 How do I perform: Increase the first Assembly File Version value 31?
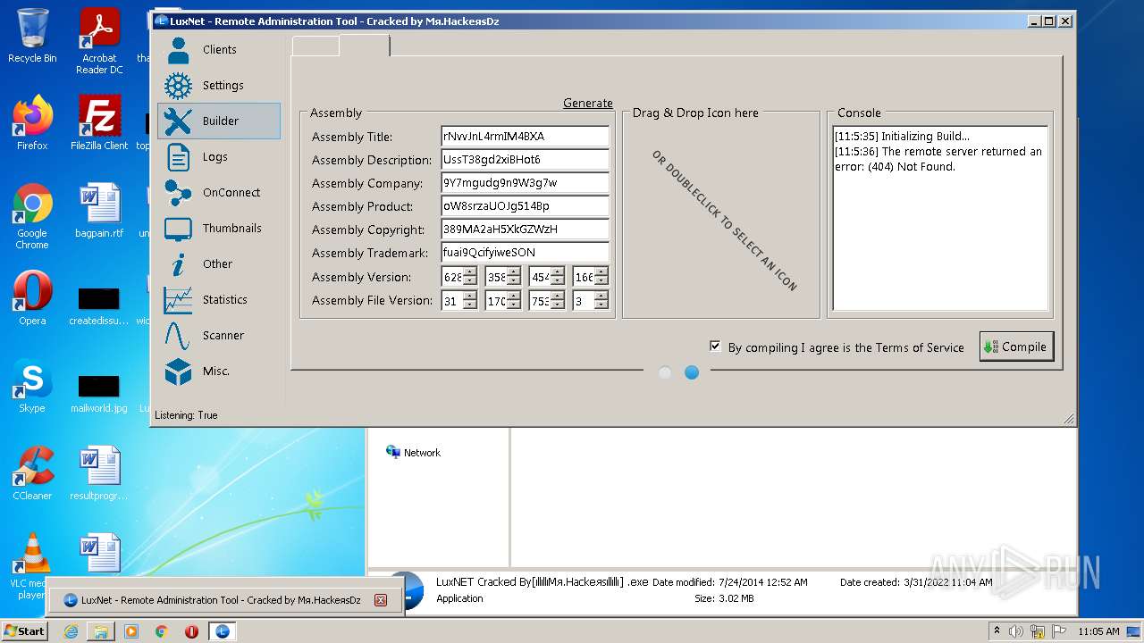pyautogui.click(x=469, y=296)
